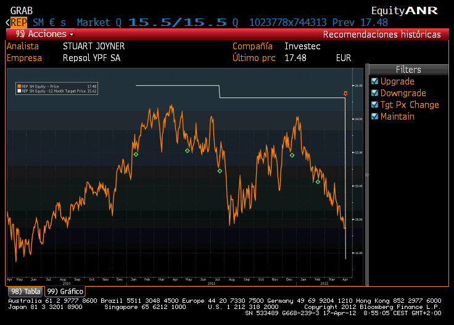Click the EUR currency label

(344, 58)
